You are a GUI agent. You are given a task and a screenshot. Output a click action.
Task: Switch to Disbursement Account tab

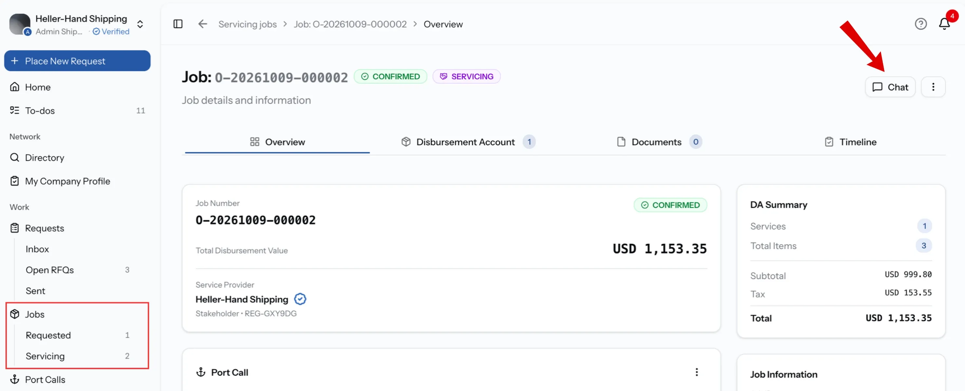point(468,142)
